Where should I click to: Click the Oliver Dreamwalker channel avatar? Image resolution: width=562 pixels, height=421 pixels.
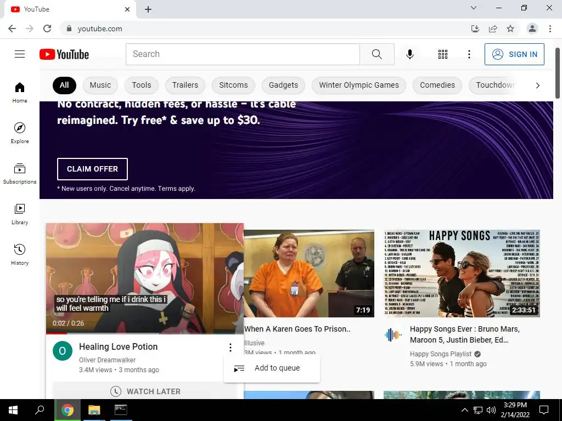pos(63,351)
